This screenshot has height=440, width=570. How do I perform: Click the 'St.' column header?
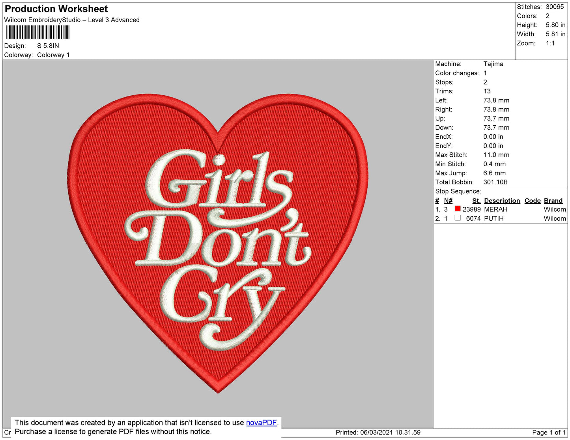tap(477, 201)
